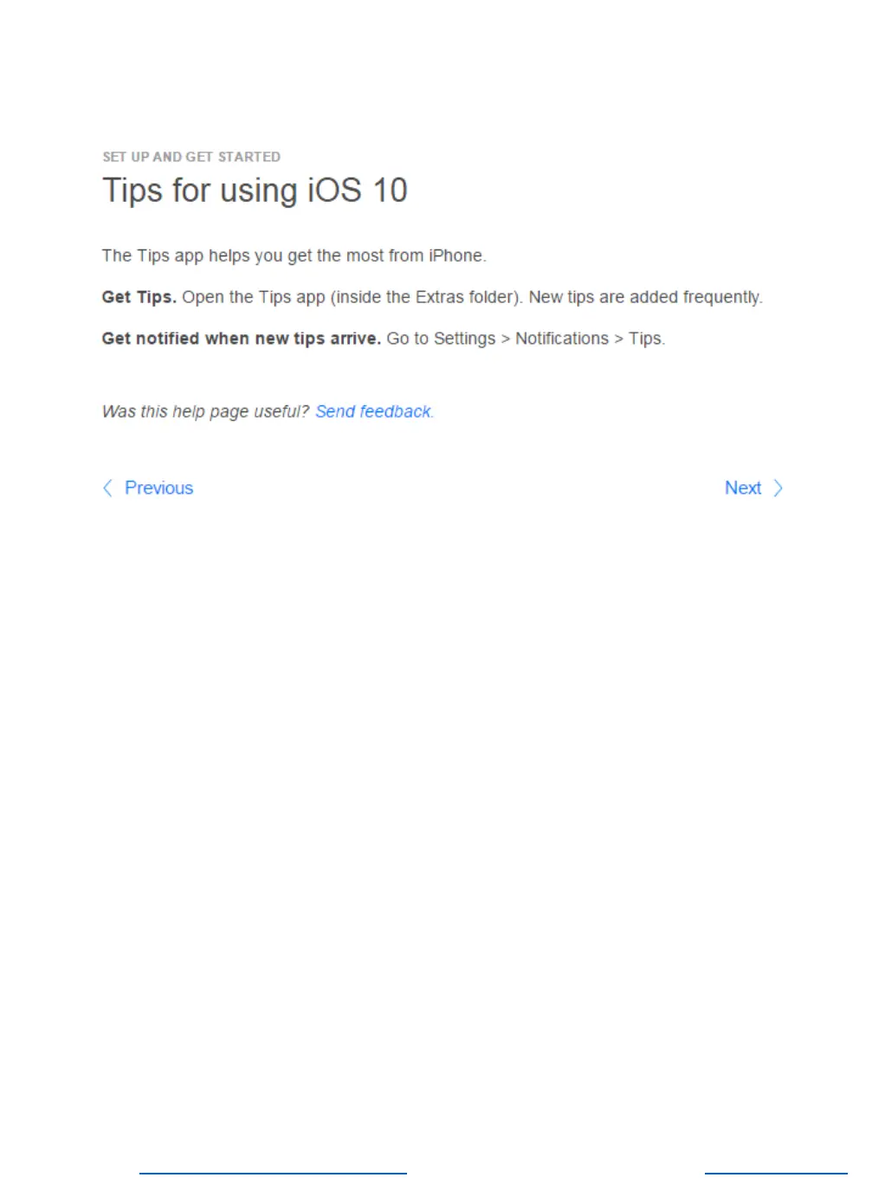The image size is (885, 1197).
Task: Click the short blue underline at bottom right
Action: 776,1174
